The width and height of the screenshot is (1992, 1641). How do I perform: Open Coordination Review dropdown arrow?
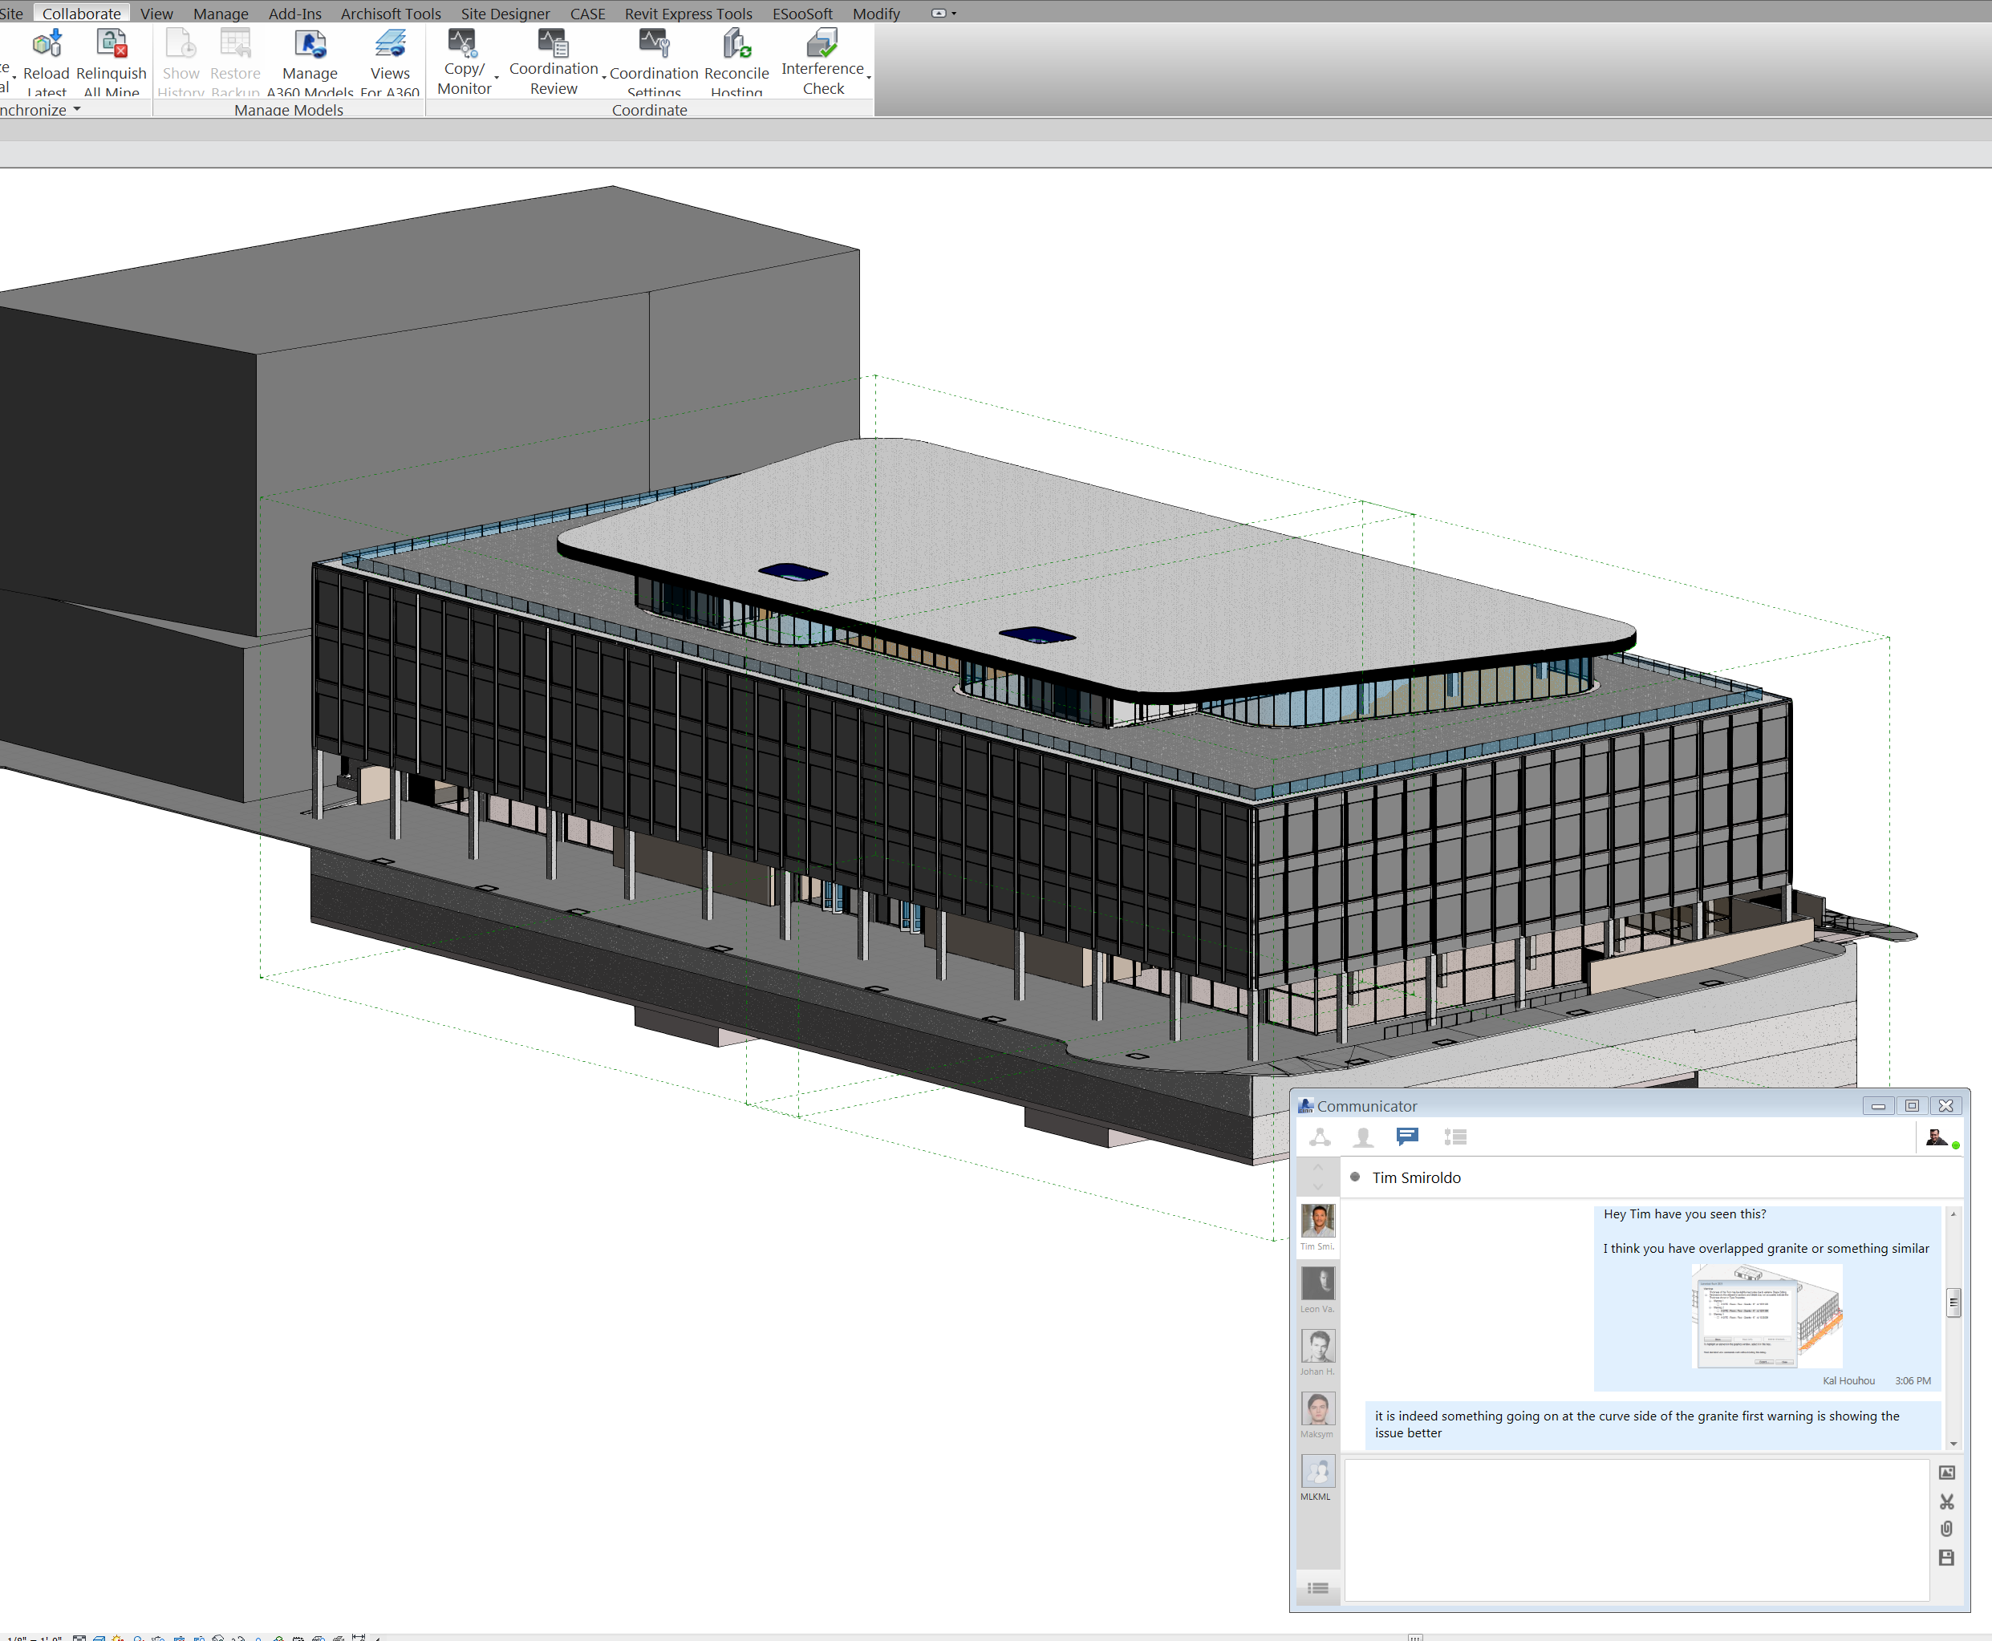coord(604,78)
